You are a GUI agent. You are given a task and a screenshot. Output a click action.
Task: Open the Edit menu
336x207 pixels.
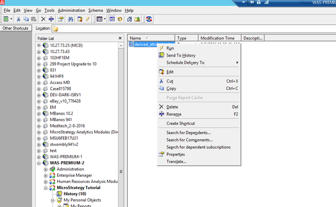17,10
